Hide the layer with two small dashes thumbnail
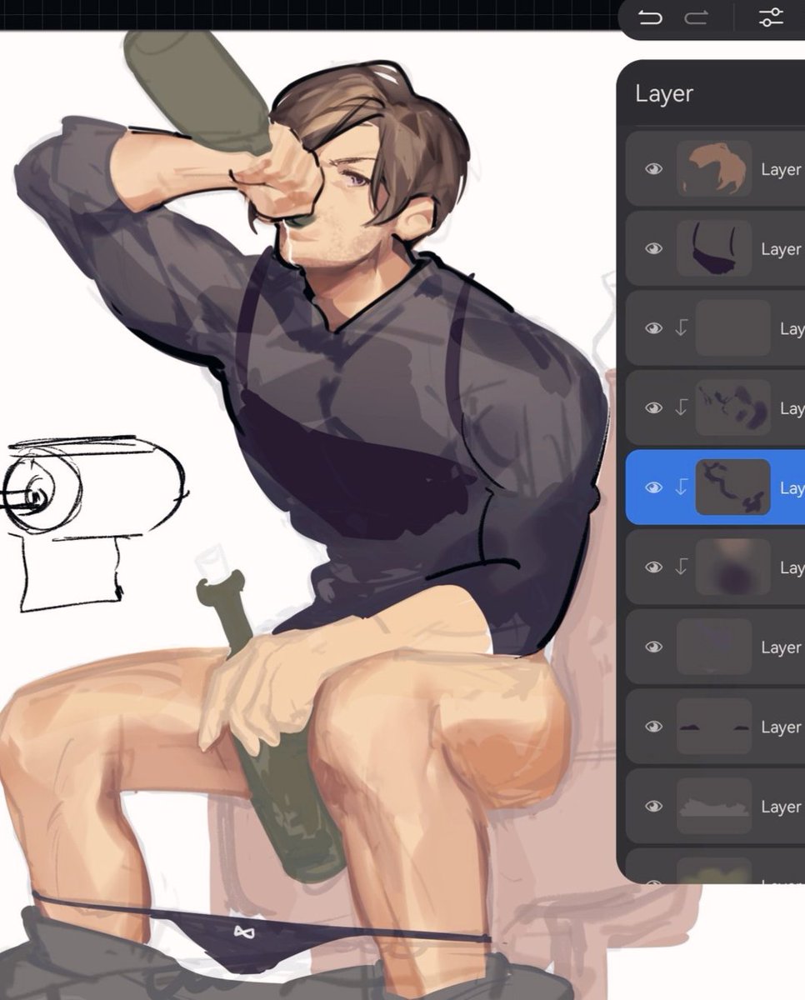Screen dimensions: 805x1000 coord(654,727)
